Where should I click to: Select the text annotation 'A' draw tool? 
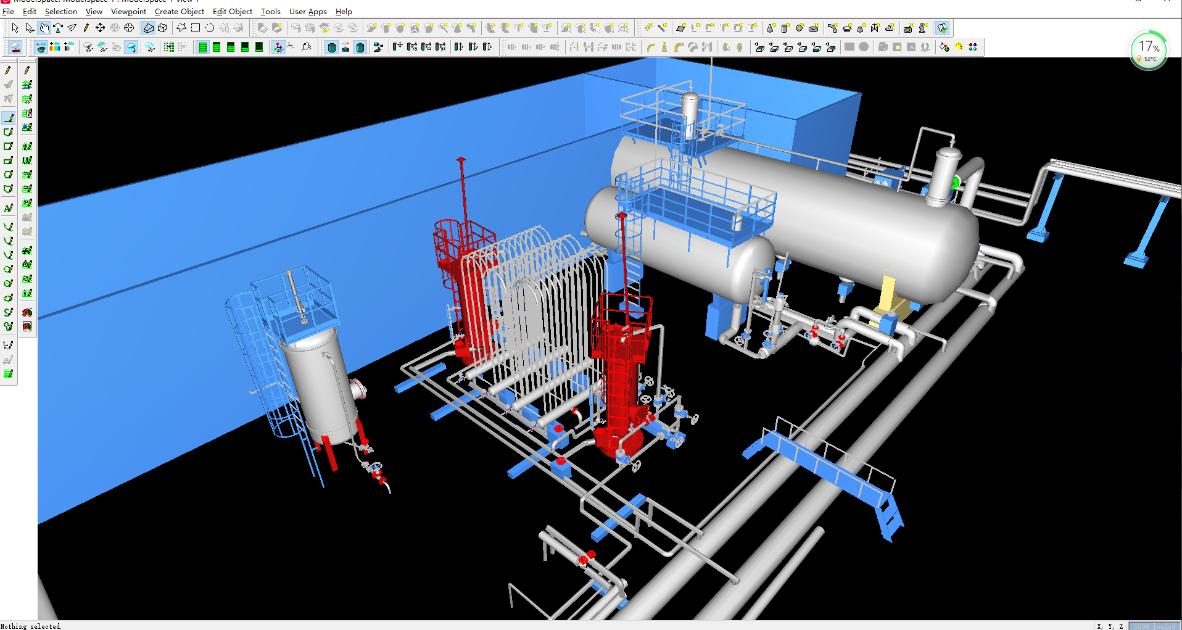pos(8,209)
